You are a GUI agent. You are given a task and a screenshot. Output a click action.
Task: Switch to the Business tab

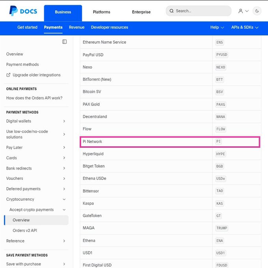[x=63, y=13]
